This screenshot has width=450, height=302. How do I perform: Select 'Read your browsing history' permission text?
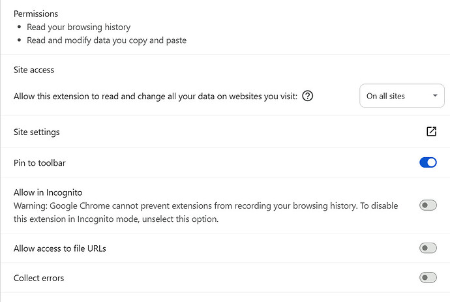[79, 27]
